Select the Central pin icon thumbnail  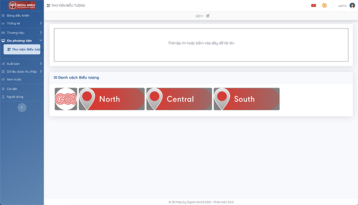click(x=179, y=99)
